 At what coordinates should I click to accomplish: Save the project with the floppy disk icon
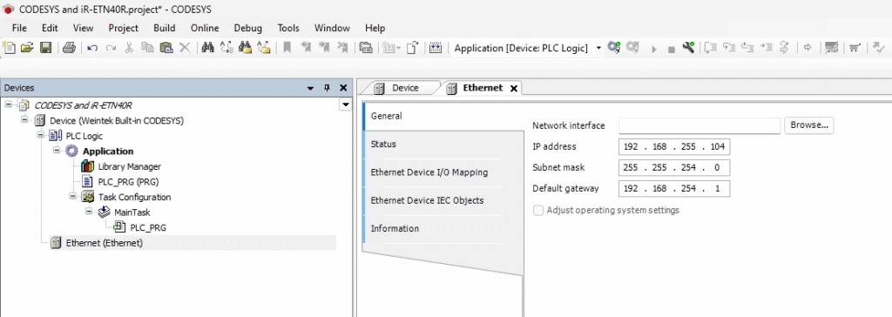[46, 49]
